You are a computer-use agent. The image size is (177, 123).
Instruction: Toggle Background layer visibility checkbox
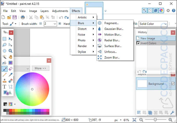[173, 84]
